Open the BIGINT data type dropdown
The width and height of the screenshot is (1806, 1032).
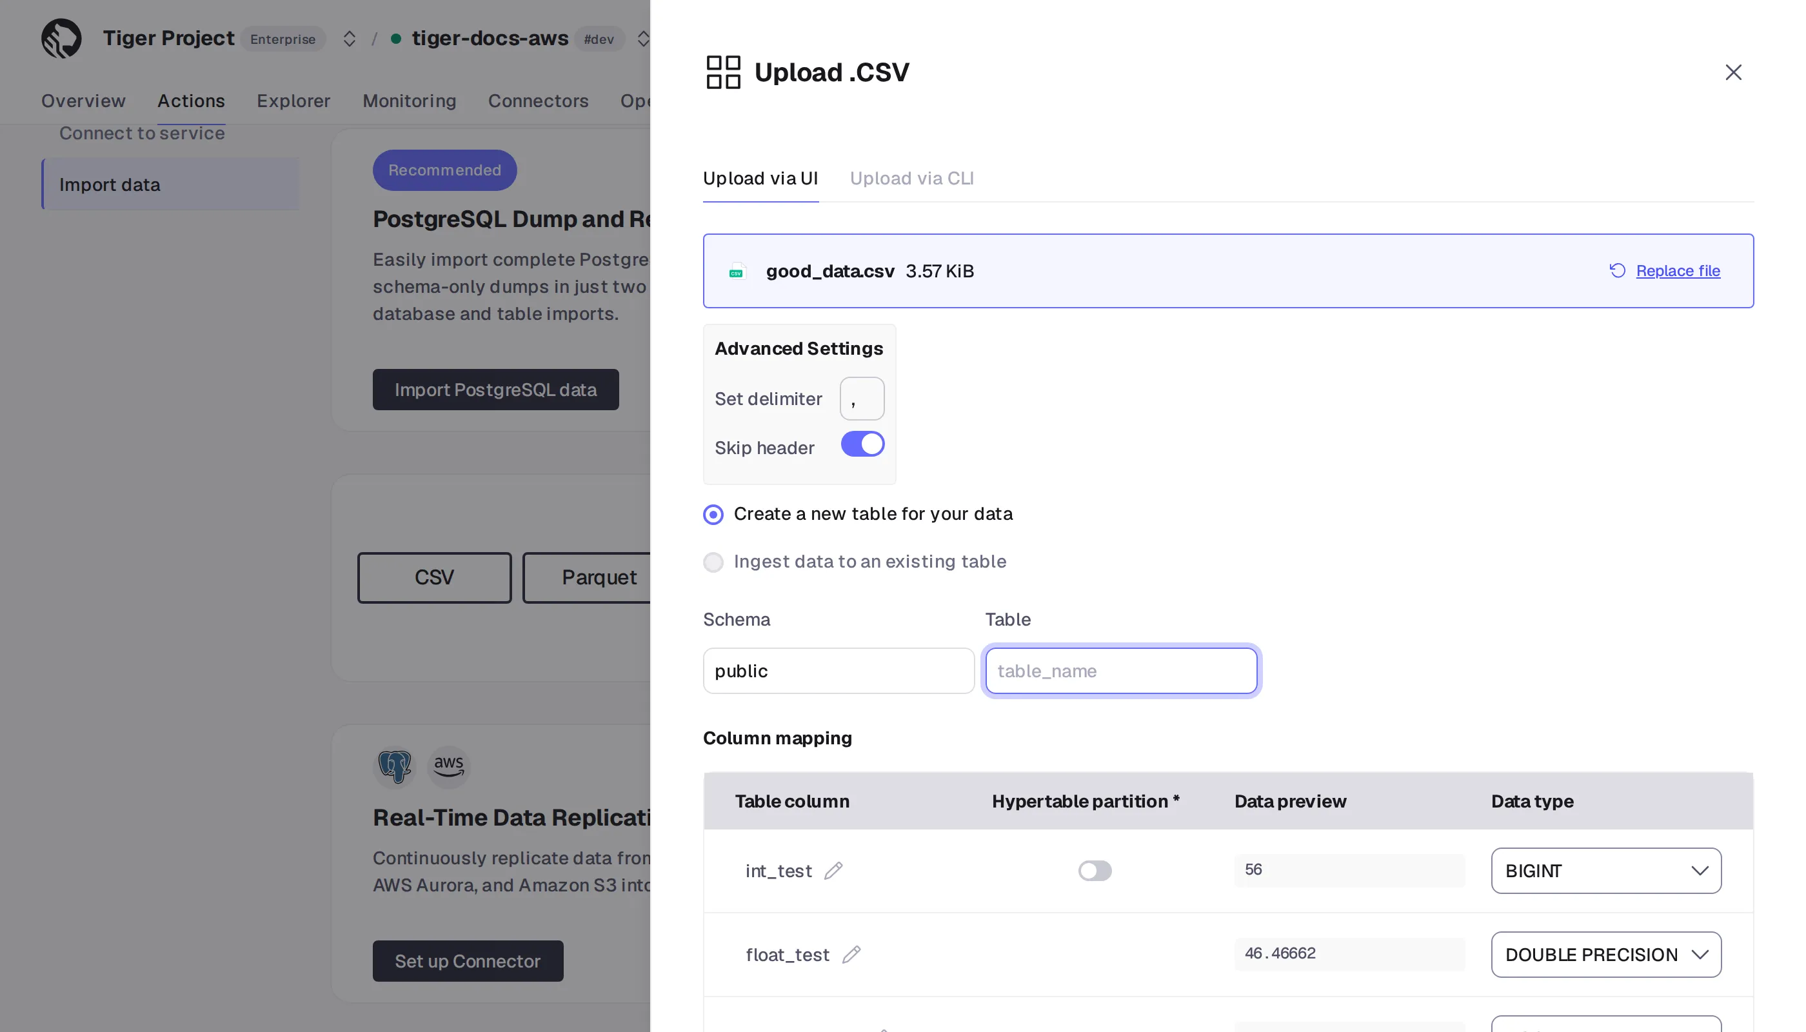(1605, 870)
